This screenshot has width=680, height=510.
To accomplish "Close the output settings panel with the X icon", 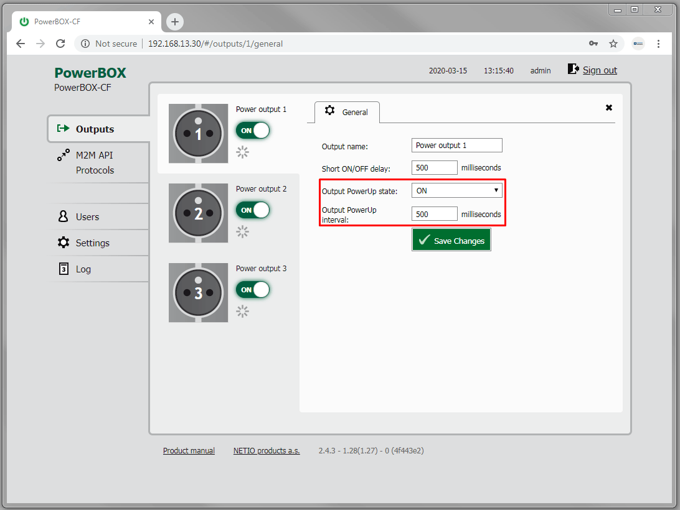I will tap(609, 108).
